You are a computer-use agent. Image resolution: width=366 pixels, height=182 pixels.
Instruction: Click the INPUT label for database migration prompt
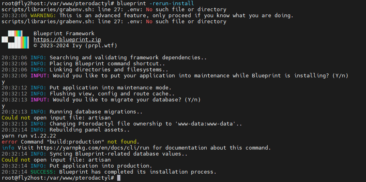40,100
